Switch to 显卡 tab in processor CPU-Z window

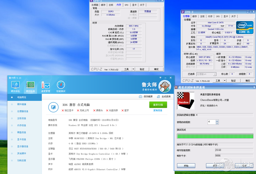pos(226,16)
